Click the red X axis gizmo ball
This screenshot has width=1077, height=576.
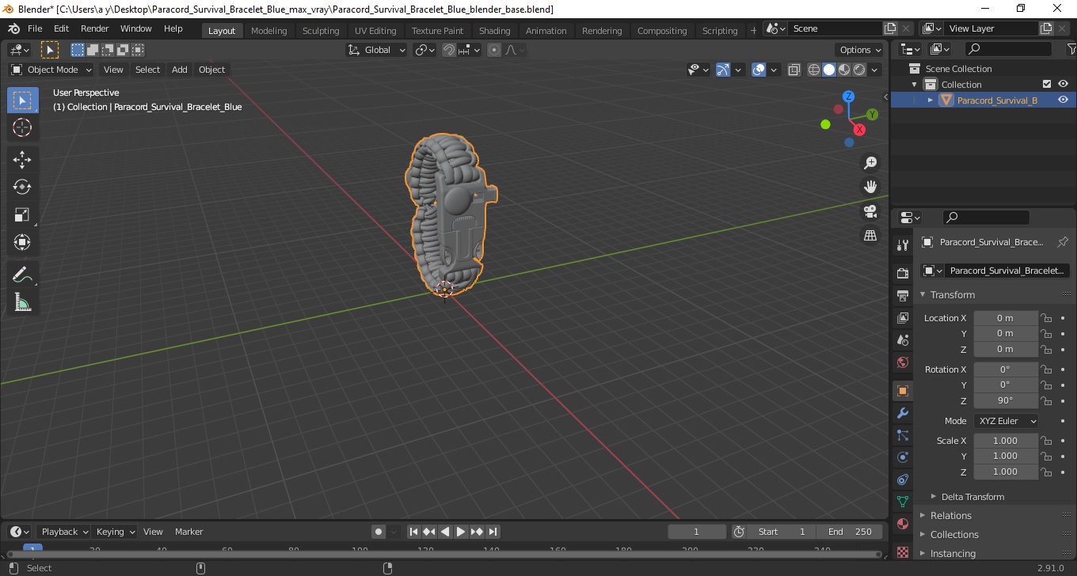[859, 129]
